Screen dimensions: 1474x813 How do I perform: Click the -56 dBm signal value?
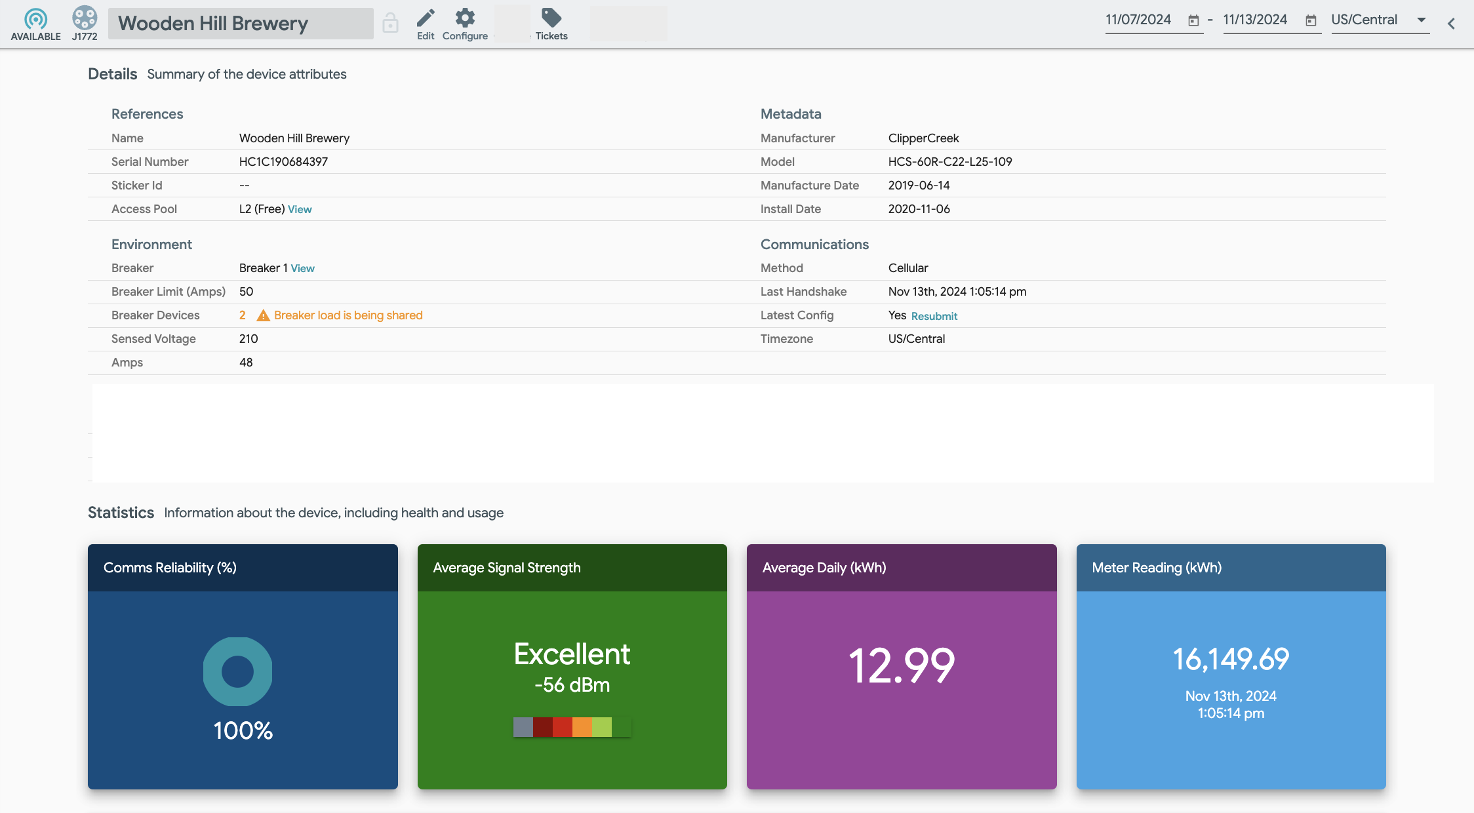point(572,685)
